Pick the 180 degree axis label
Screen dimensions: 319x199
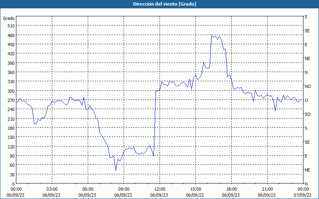click(x=12, y=128)
